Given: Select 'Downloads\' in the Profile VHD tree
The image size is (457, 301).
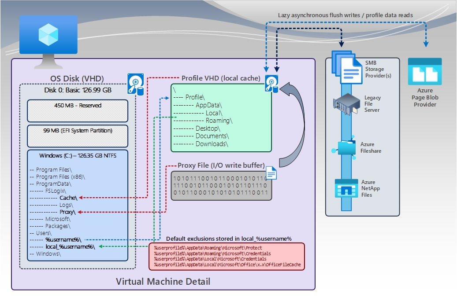Looking at the screenshot, I should pos(201,144).
